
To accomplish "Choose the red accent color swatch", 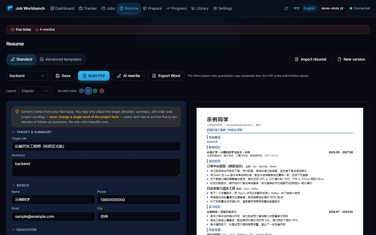I will pyautogui.click(x=102, y=91).
